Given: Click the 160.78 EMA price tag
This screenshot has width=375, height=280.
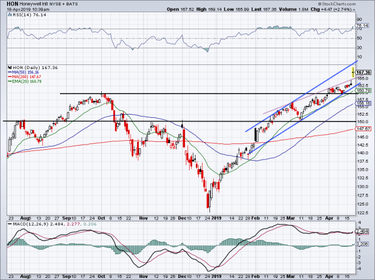Looking at the screenshot, I should click(x=363, y=90).
